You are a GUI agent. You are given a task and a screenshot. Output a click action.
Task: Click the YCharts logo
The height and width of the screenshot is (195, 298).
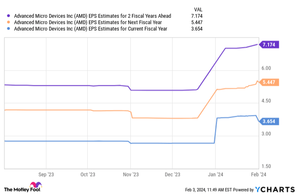(x=273, y=189)
